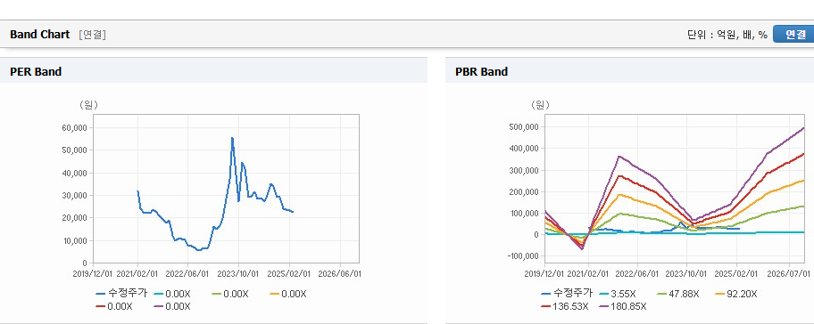The height and width of the screenshot is (324, 814).
Task: Toggle the 180.85X legend item
Action: pos(622,306)
